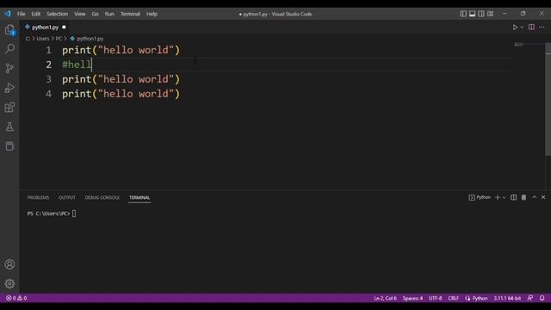Open the Edit menu
This screenshot has width=551, height=310.
point(36,14)
